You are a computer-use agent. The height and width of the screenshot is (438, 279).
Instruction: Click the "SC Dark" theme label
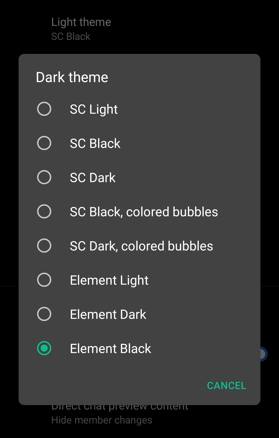(x=92, y=177)
